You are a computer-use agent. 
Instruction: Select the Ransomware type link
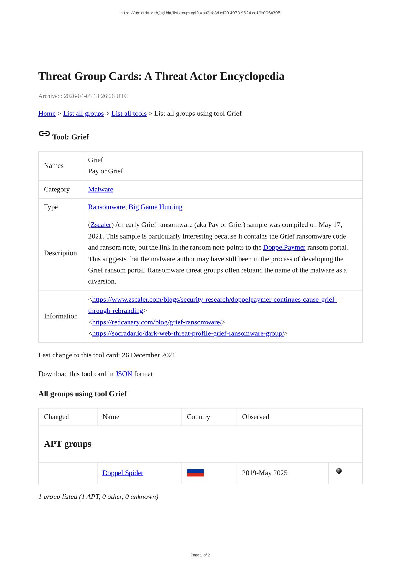[x=107, y=207]
